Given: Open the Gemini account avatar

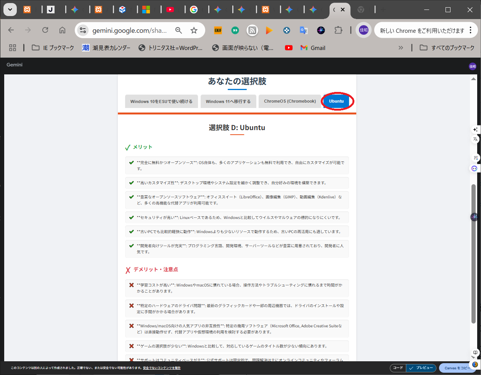Looking at the screenshot, I should pyautogui.click(x=473, y=66).
